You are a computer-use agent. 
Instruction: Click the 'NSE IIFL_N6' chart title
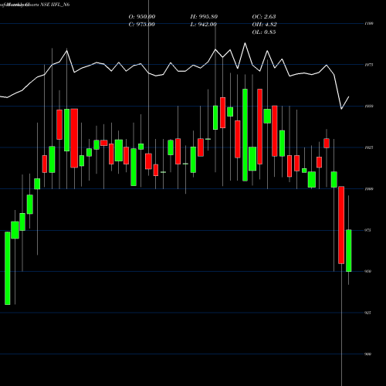coord(55,5)
